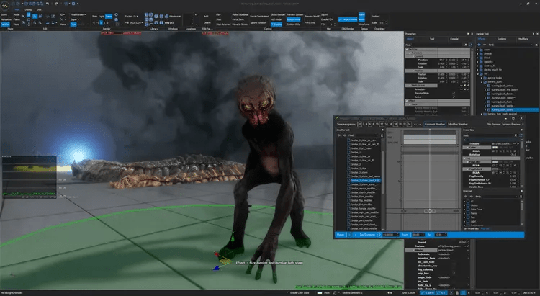Viewport: 540px width, 296px height.
Task: Jump to hour 12 in Time navigation
Action: 382,124
